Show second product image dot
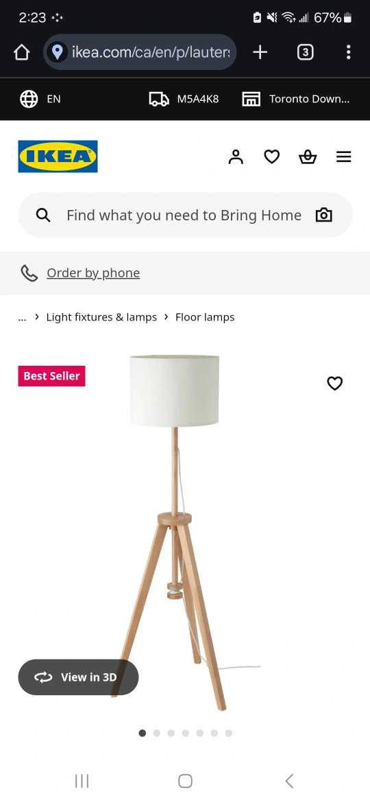The image size is (370, 803). tap(156, 733)
